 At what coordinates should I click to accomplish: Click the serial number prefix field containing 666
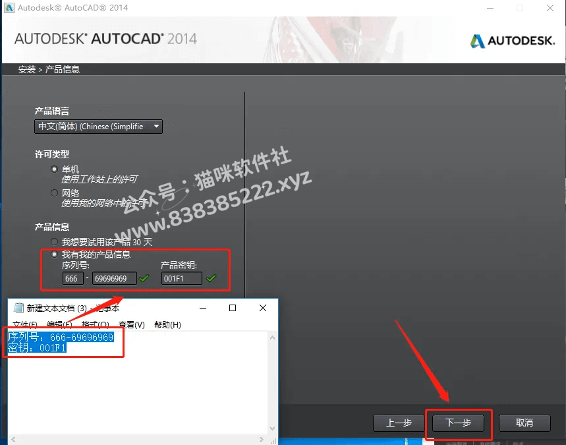73,278
